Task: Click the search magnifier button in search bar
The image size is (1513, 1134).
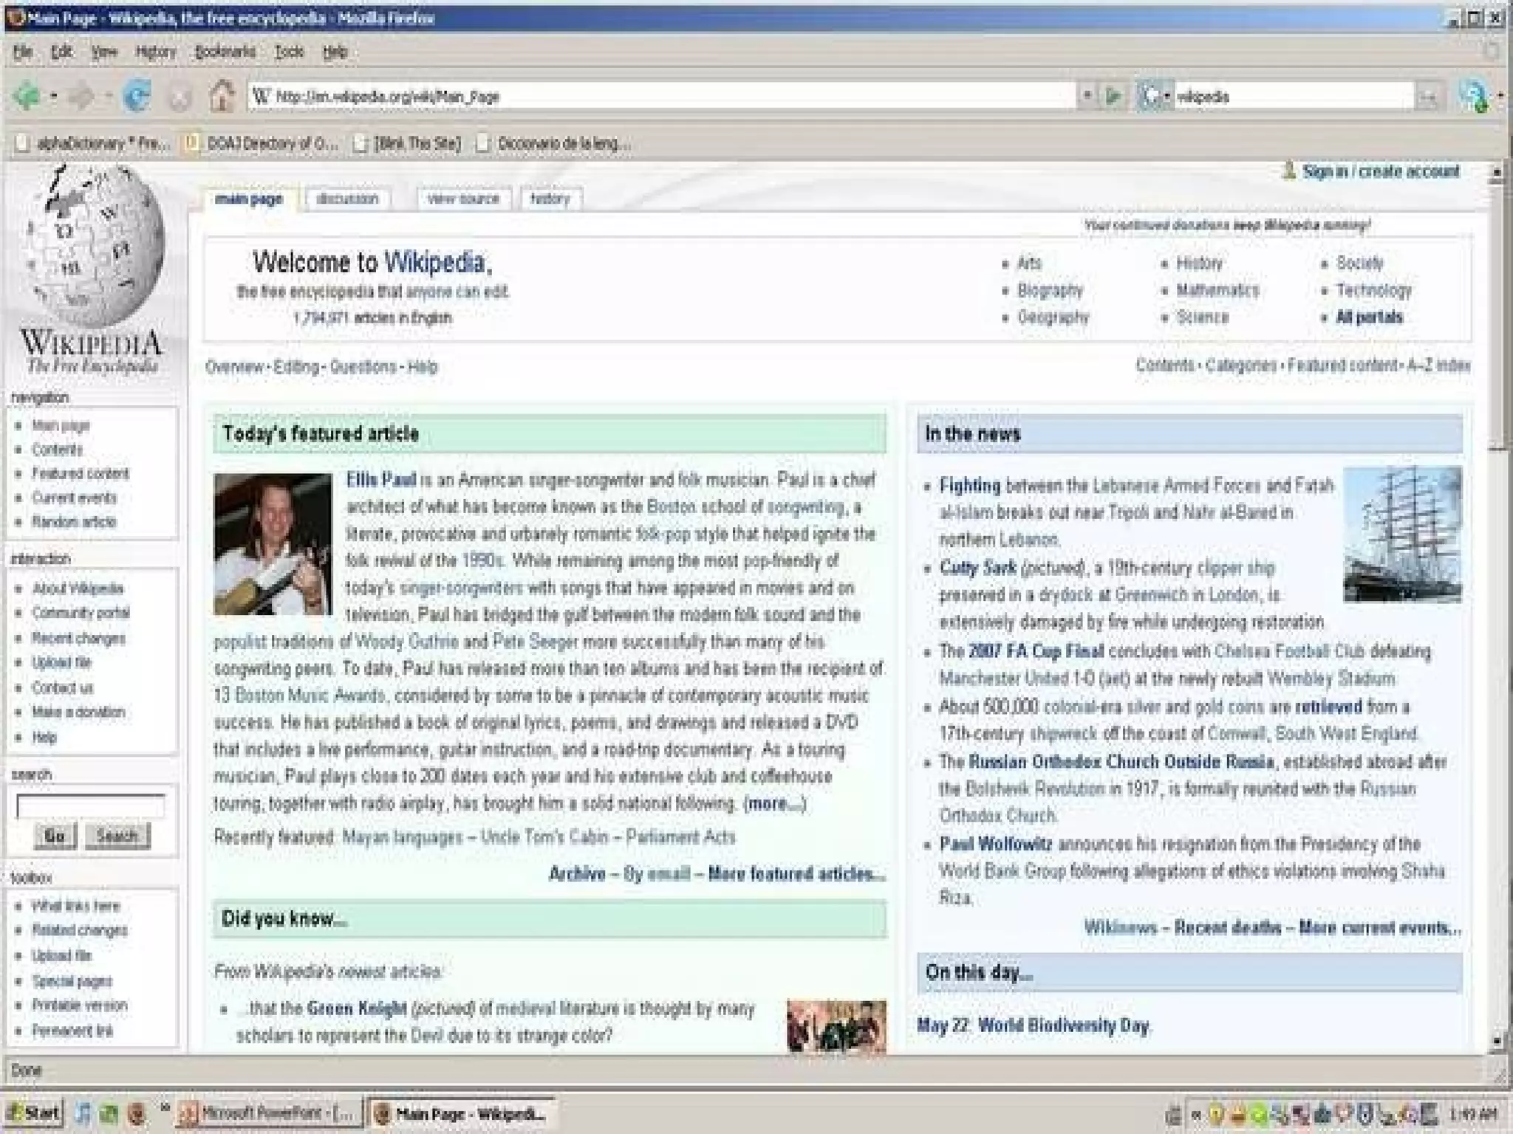Action: tap(1428, 97)
